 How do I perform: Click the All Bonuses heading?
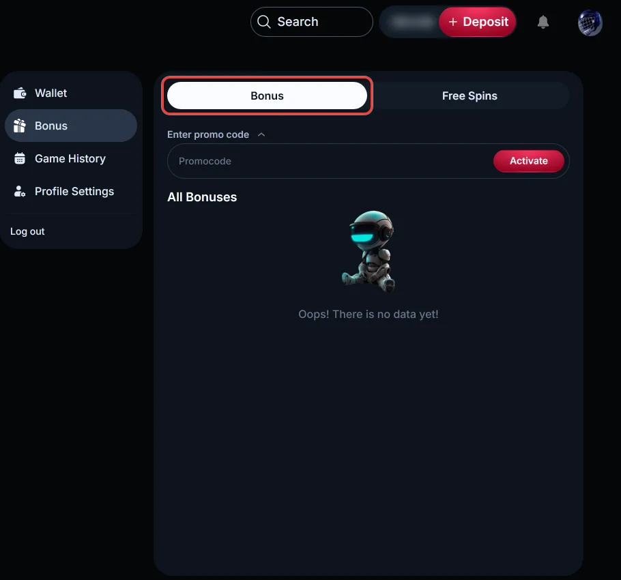(x=202, y=197)
